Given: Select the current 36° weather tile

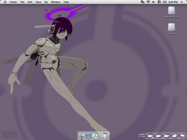Looking at the screenshot, I should [x=149, y=136].
